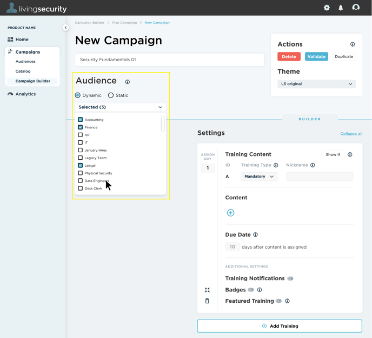
Task: Click the Analytics gauge icon
Action: [x=10, y=94]
